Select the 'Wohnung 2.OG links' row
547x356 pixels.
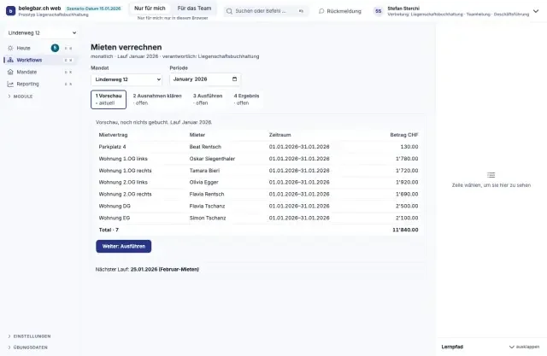pos(258,182)
